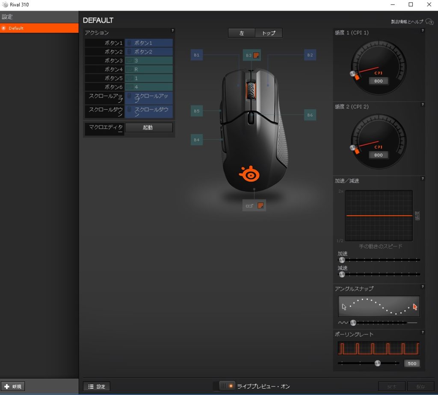Switch to the 左 view tab
Screen dimensions: 438x395
(x=242, y=33)
